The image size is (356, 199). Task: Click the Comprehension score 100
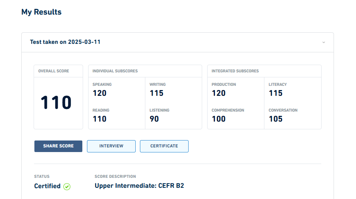pos(219,119)
